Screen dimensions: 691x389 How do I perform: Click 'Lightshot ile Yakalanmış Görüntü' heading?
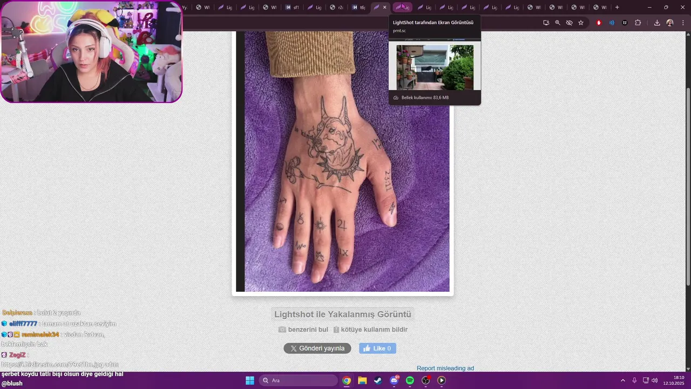(x=343, y=314)
